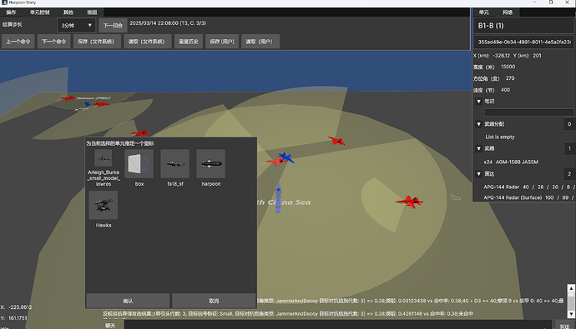Open the 操作 menu
Viewport: 576px width, 329px height.
point(11,12)
